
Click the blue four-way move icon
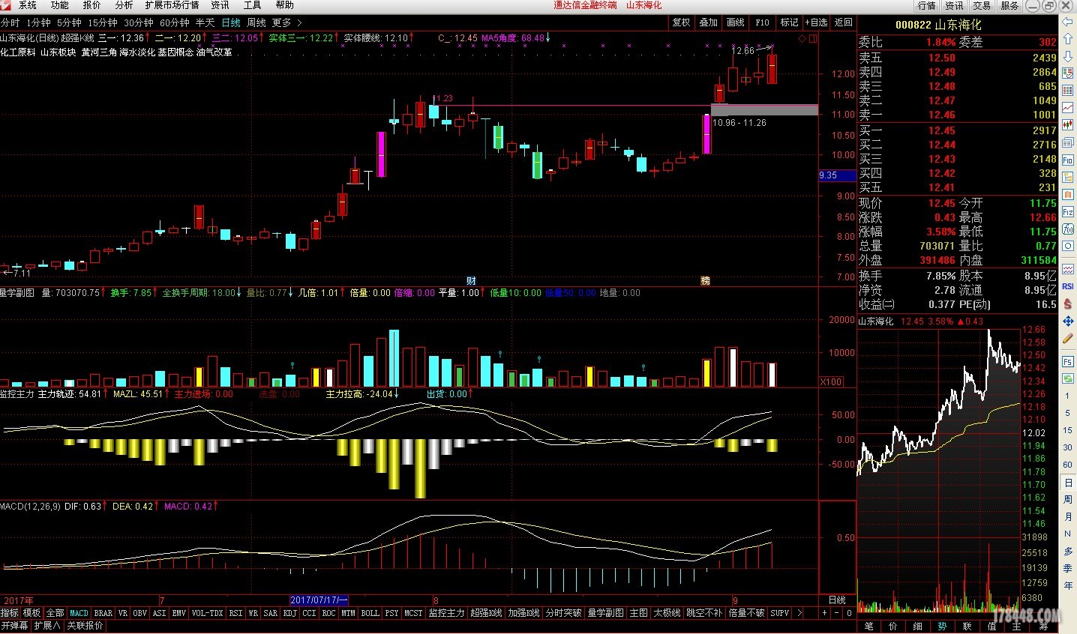[x=1068, y=321]
